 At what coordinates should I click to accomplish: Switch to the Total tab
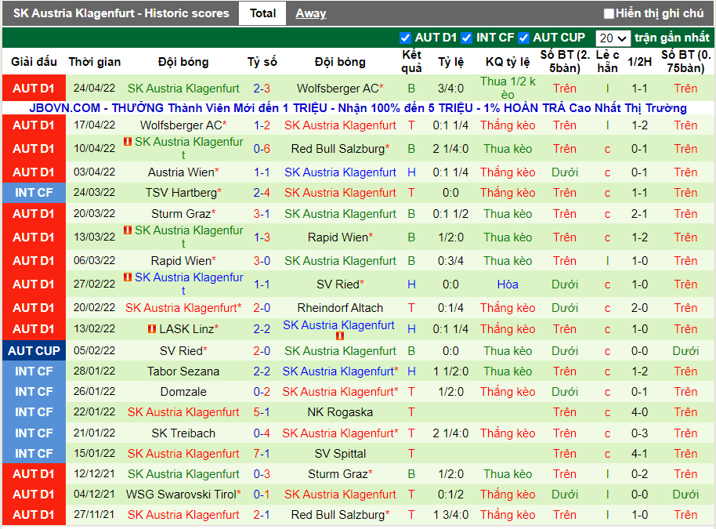tap(262, 13)
